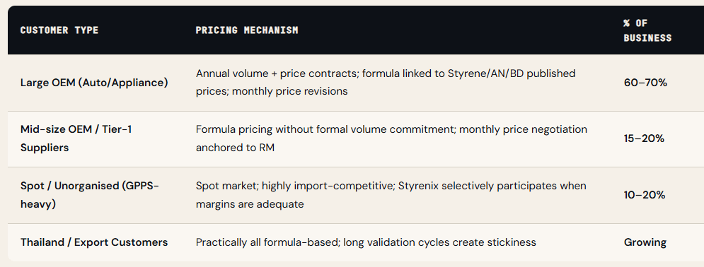Select the Thailand / Export Customers cell
This screenshot has height=267, width=704.
(x=94, y=242)
